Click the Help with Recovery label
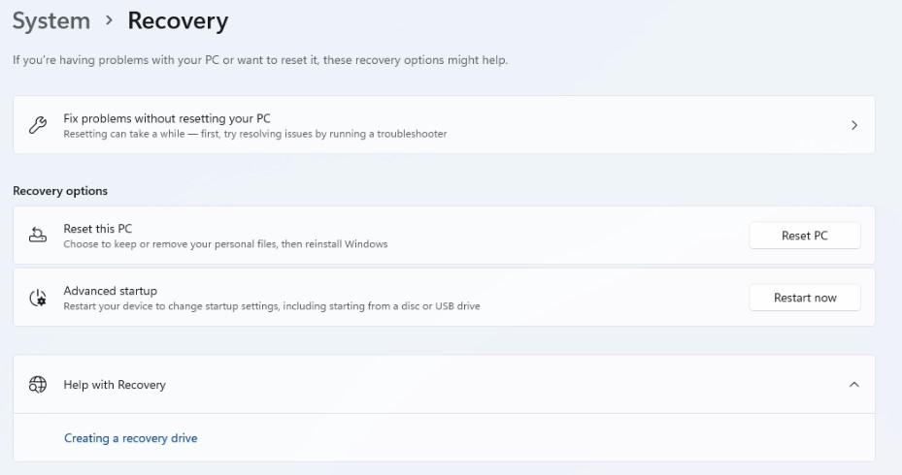 click(x=115, y=385)
